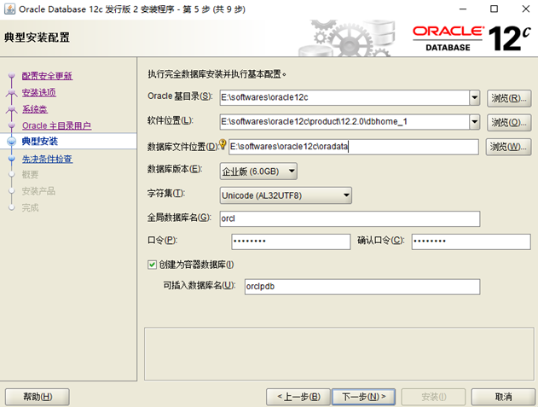538x407 pixels.
Task: Click 上一步(B) back button
Action: (298, 397)
